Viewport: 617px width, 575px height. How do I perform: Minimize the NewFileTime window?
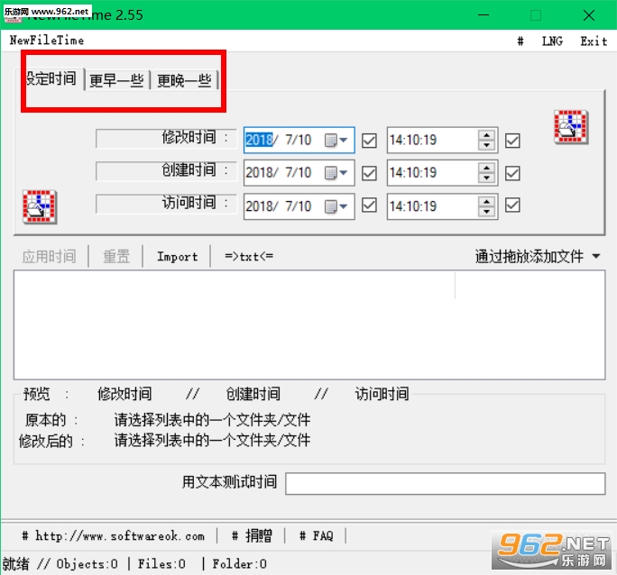[483, 15]
